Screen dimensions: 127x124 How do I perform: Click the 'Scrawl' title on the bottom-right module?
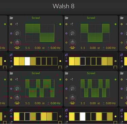click(x=91, y=73)
